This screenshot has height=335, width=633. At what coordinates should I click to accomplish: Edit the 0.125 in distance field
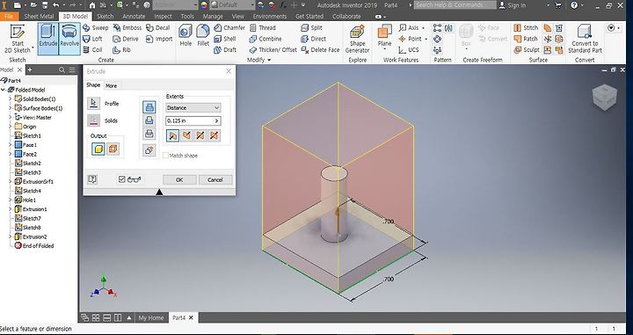[189, 120]
